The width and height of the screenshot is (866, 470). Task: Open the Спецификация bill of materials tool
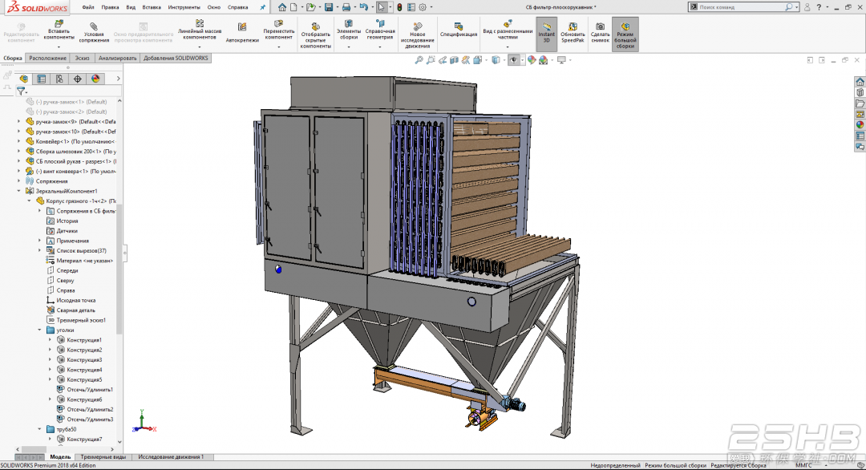point(459,30)
